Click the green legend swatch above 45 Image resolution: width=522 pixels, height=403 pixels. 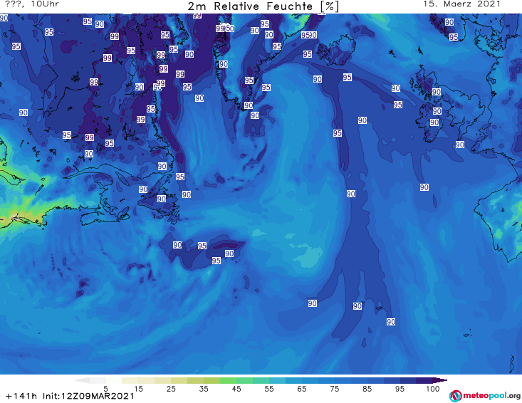click(228, 380)
